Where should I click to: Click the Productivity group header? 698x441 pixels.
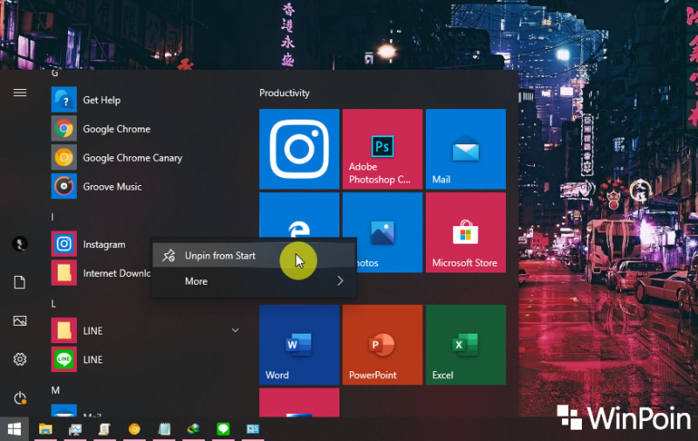click(284, 93)
